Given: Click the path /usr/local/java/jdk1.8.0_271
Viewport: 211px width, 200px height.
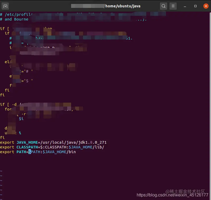Looking at the screenshot, I should pyautogui.click(x=73, y=142).
